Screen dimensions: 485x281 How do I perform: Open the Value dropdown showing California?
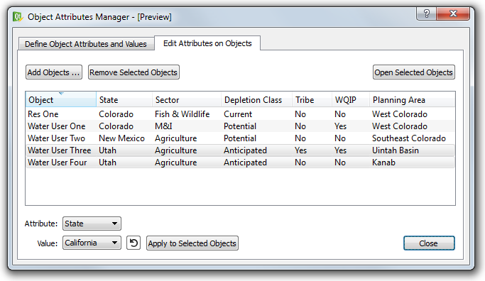tap(92, 243)
